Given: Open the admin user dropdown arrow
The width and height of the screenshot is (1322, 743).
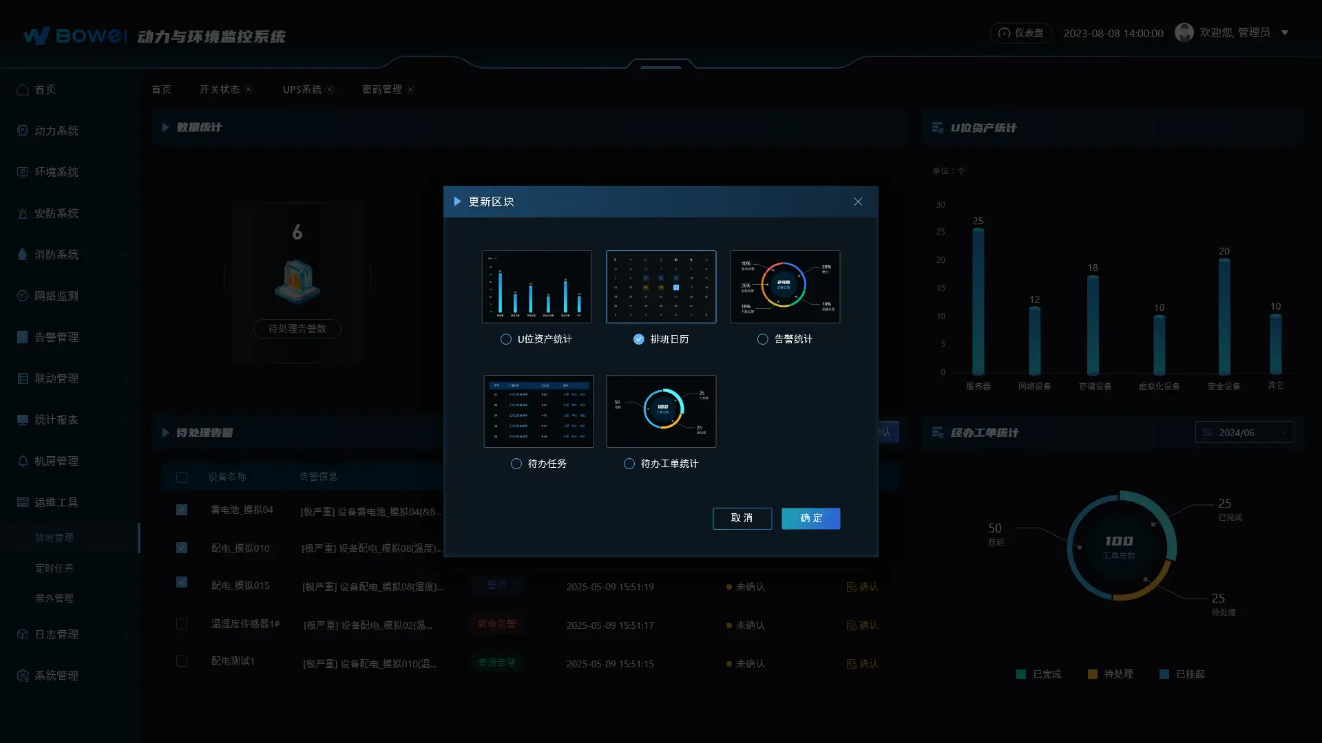Looking at the screenshot, I should (1284, 32).
